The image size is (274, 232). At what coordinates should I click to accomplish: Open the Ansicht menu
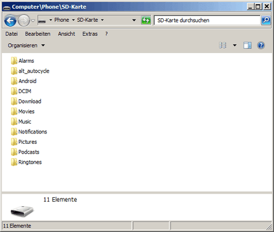pyautogui.click(x=66, y=34)
